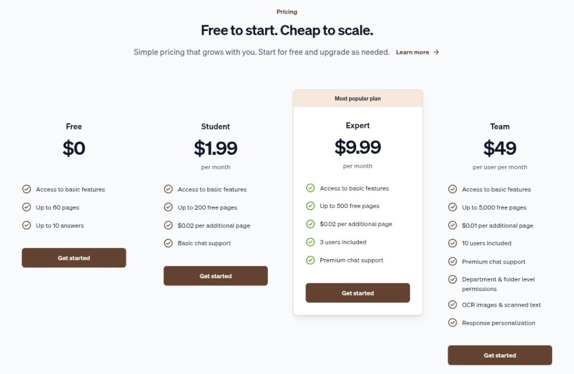Viewport: 574px width, 374px height.
Task: Select the checkmark beside 'Response personalization'
Action: 452,322
